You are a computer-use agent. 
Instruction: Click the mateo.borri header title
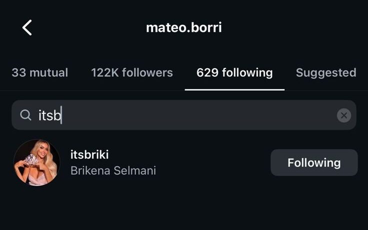pyautogui.click(x=183, y=27)
